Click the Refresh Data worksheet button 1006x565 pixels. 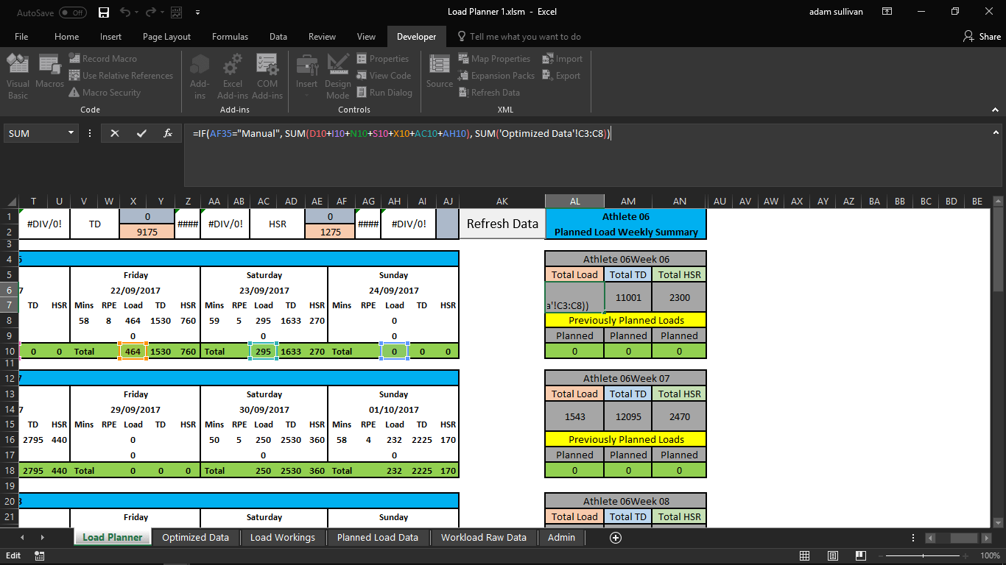(502, 223)
